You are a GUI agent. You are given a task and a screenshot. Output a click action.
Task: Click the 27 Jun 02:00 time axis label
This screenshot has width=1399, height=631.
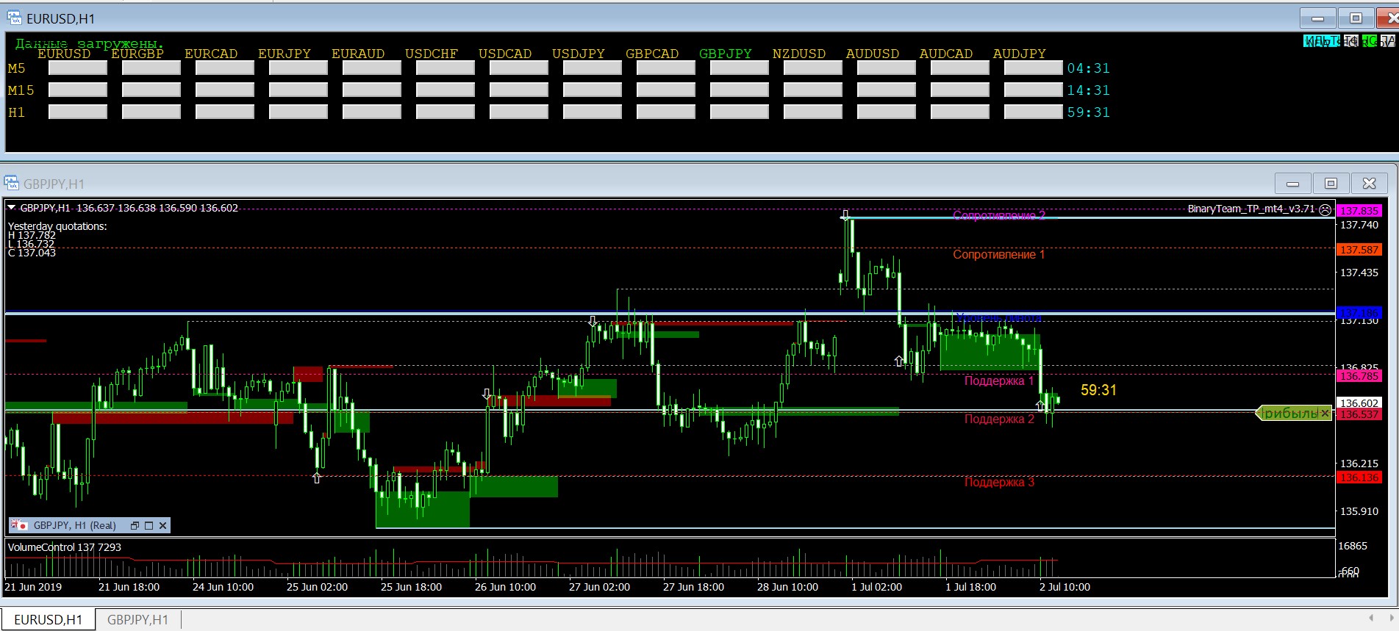coord(599,587)
